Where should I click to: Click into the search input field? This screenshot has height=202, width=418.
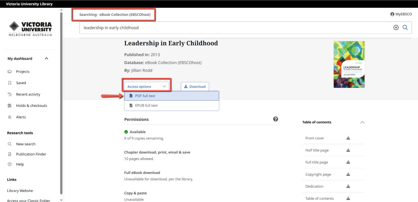tap(235, 28)
